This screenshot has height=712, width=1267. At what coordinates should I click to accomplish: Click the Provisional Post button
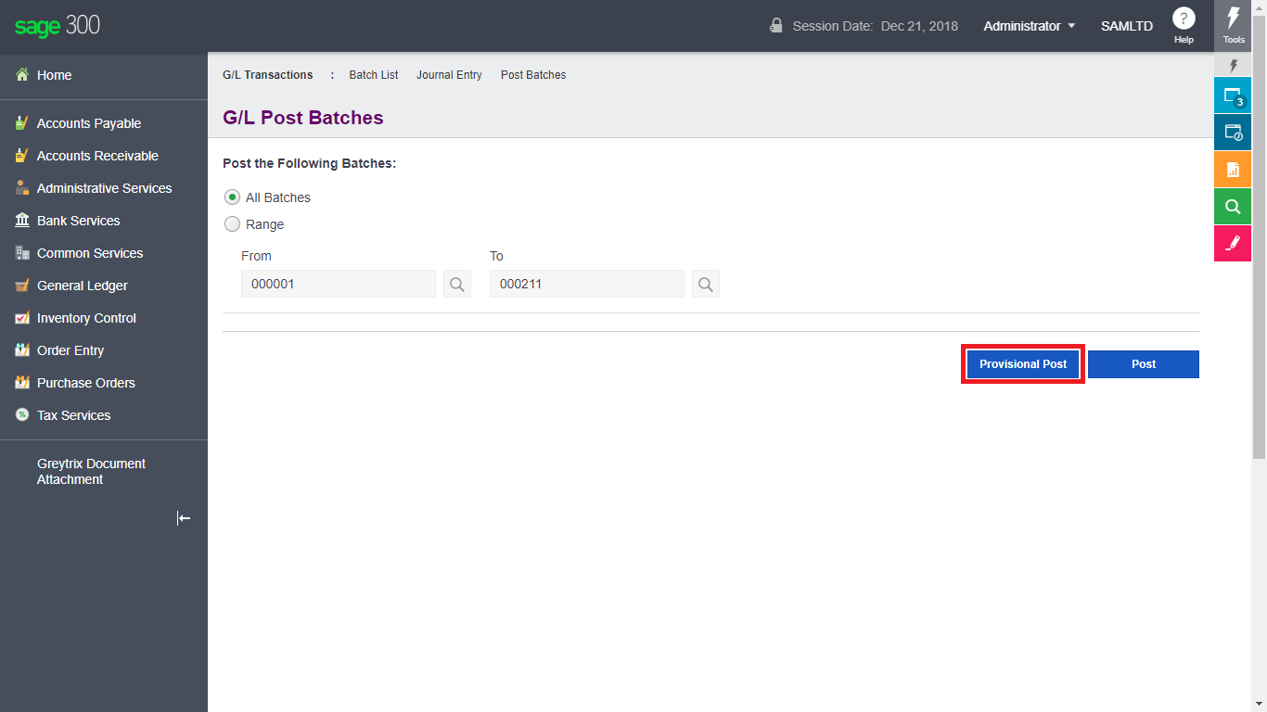[1023, 364]
